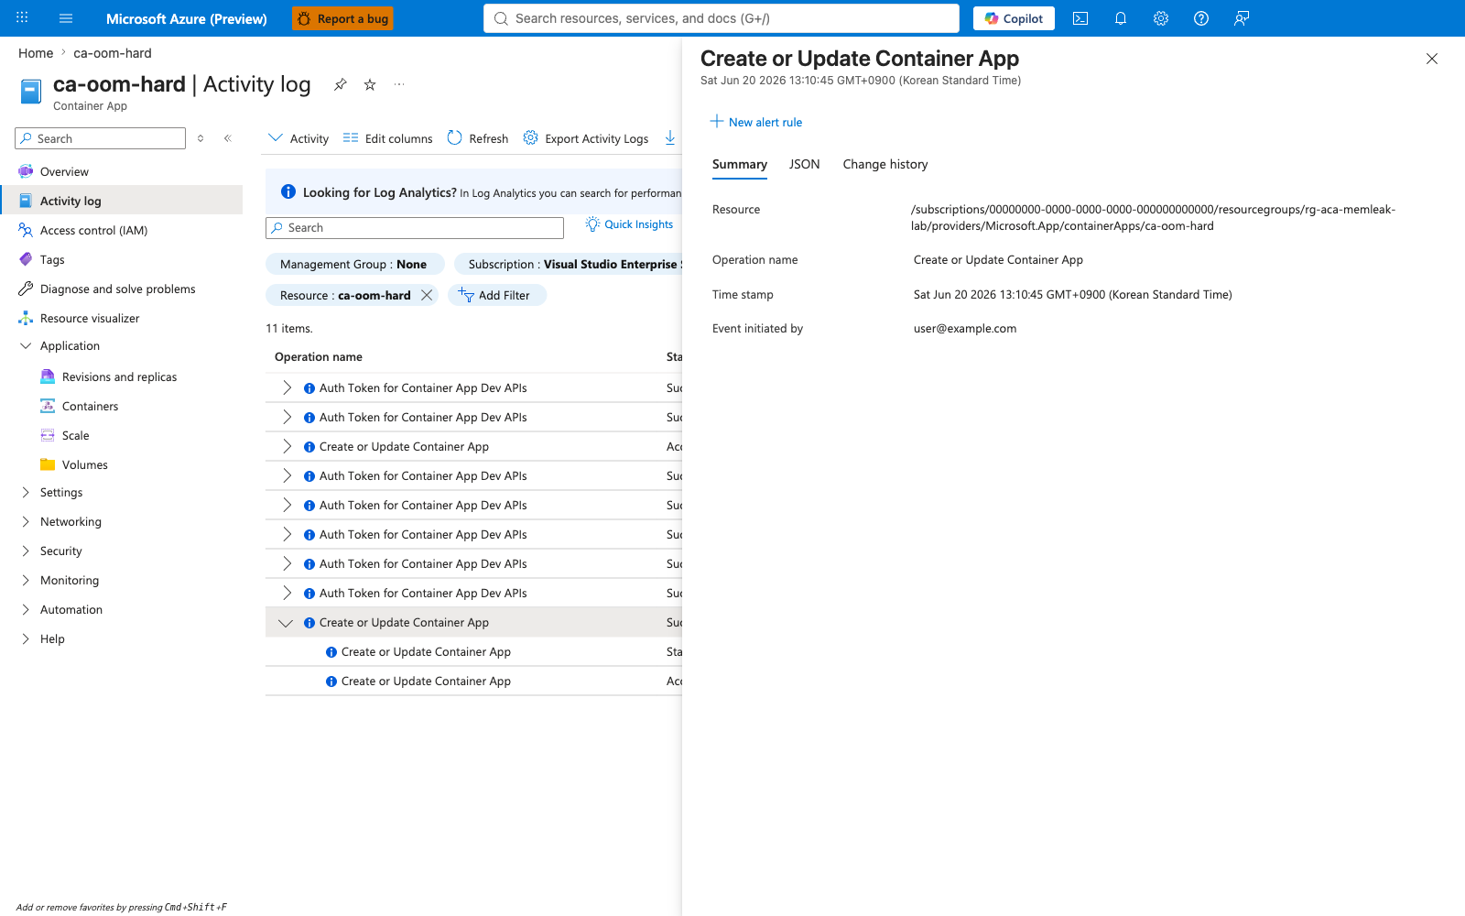Open Cloud Shell from the top bar
Viewport: 1465px width, 916px height.
[x=1080, y=18]
